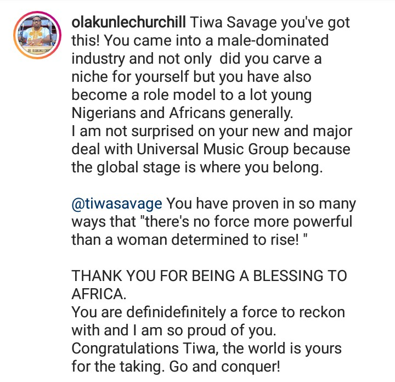Click the word "AFRICA." in capitals
Image resolution: width=395 pixels, height=382 pixels.
coord(97,294)
